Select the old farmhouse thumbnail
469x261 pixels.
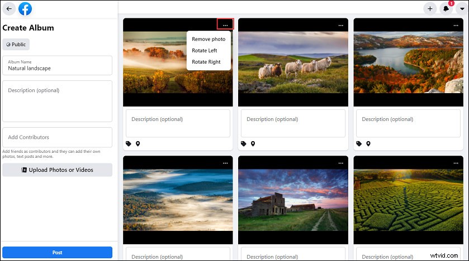click(293, 200)
